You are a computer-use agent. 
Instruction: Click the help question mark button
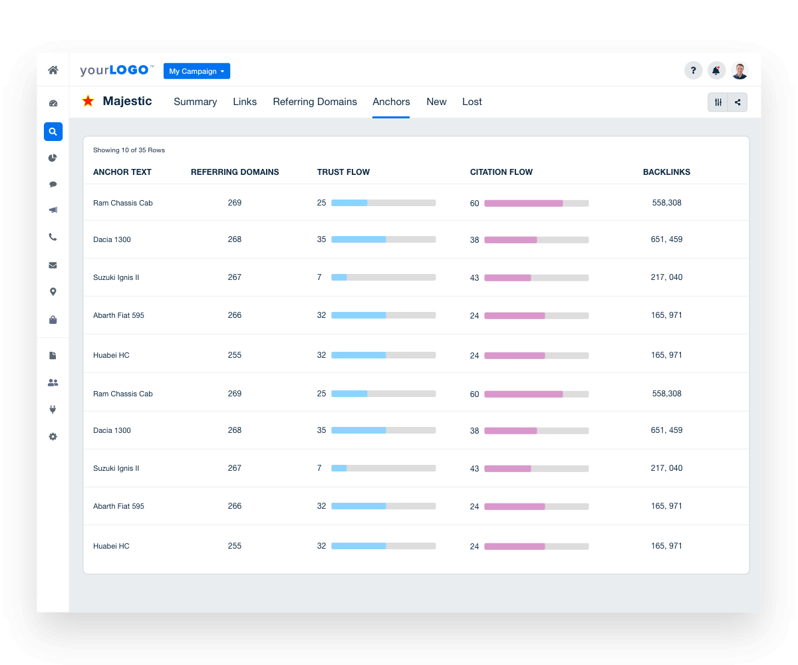(x=694, y=70)
